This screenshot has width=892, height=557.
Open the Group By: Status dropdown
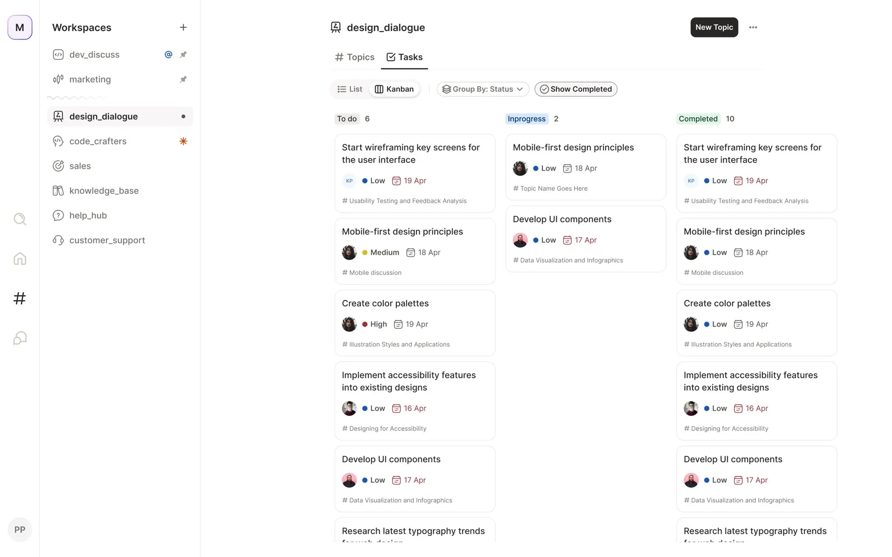[x=482, y=89]
